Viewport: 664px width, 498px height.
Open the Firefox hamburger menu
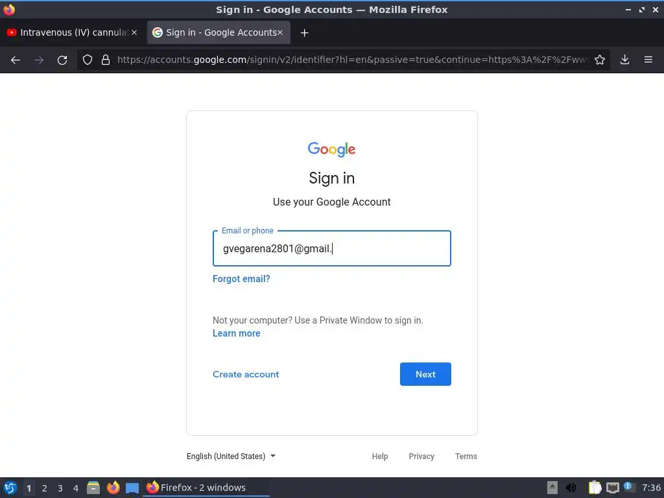(x=648, y=60)
